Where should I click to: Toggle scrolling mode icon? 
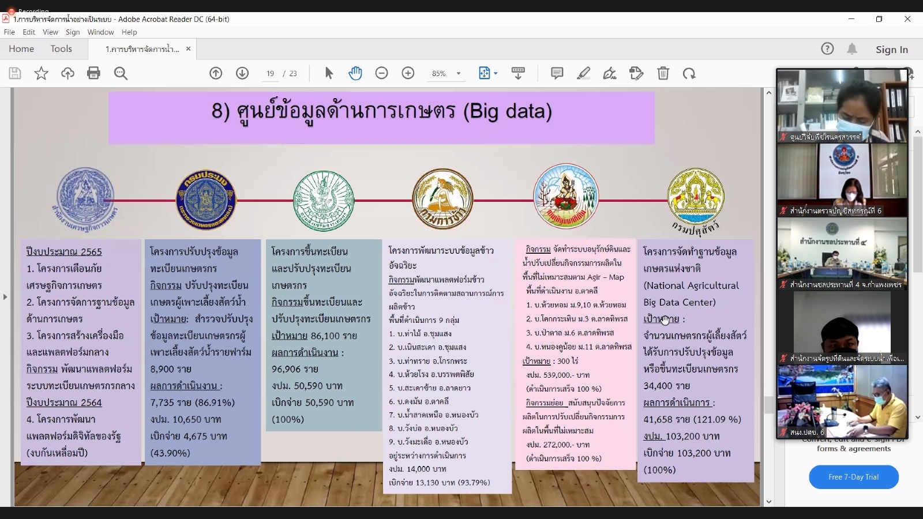point(518,73)
